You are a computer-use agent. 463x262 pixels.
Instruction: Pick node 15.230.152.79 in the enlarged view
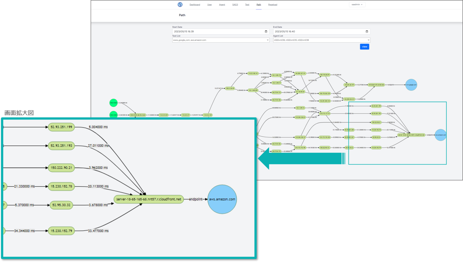coord(61,231)
